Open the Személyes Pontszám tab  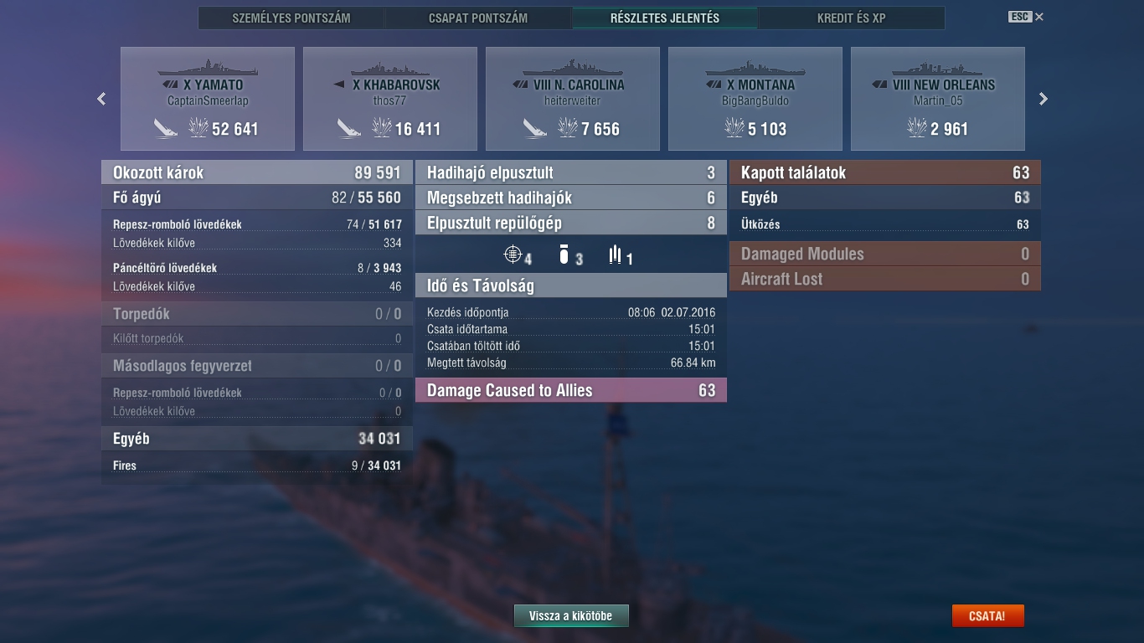coord(291,18)
